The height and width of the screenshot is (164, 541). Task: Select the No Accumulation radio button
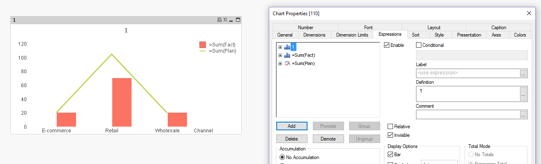point(282,157)
